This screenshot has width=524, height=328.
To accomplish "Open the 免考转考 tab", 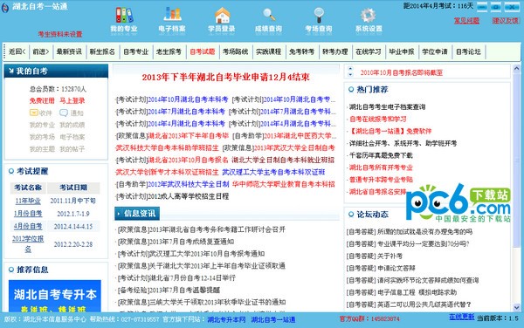I will coord(302,51).
